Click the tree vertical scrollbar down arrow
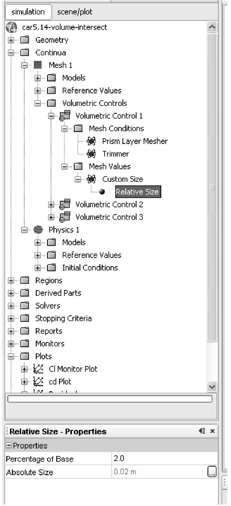Viewport: 231px width, 506px height. pyautogui.click(x=212, y=387)
